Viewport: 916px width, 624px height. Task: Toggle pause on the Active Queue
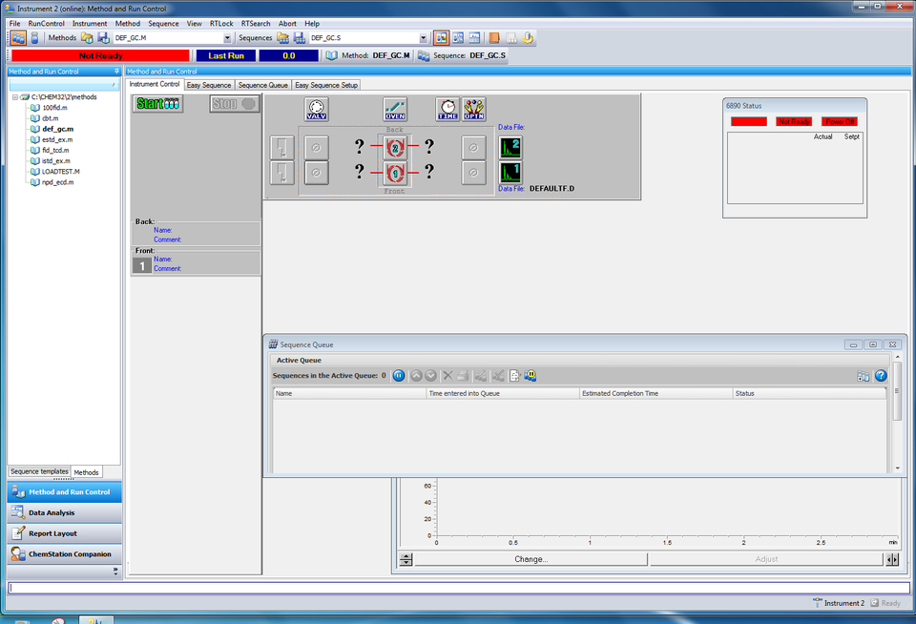point(398,376)
